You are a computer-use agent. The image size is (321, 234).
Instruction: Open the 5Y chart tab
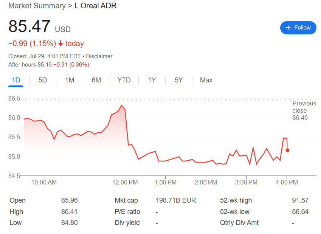pyautogui.click(x=179, y=80)
